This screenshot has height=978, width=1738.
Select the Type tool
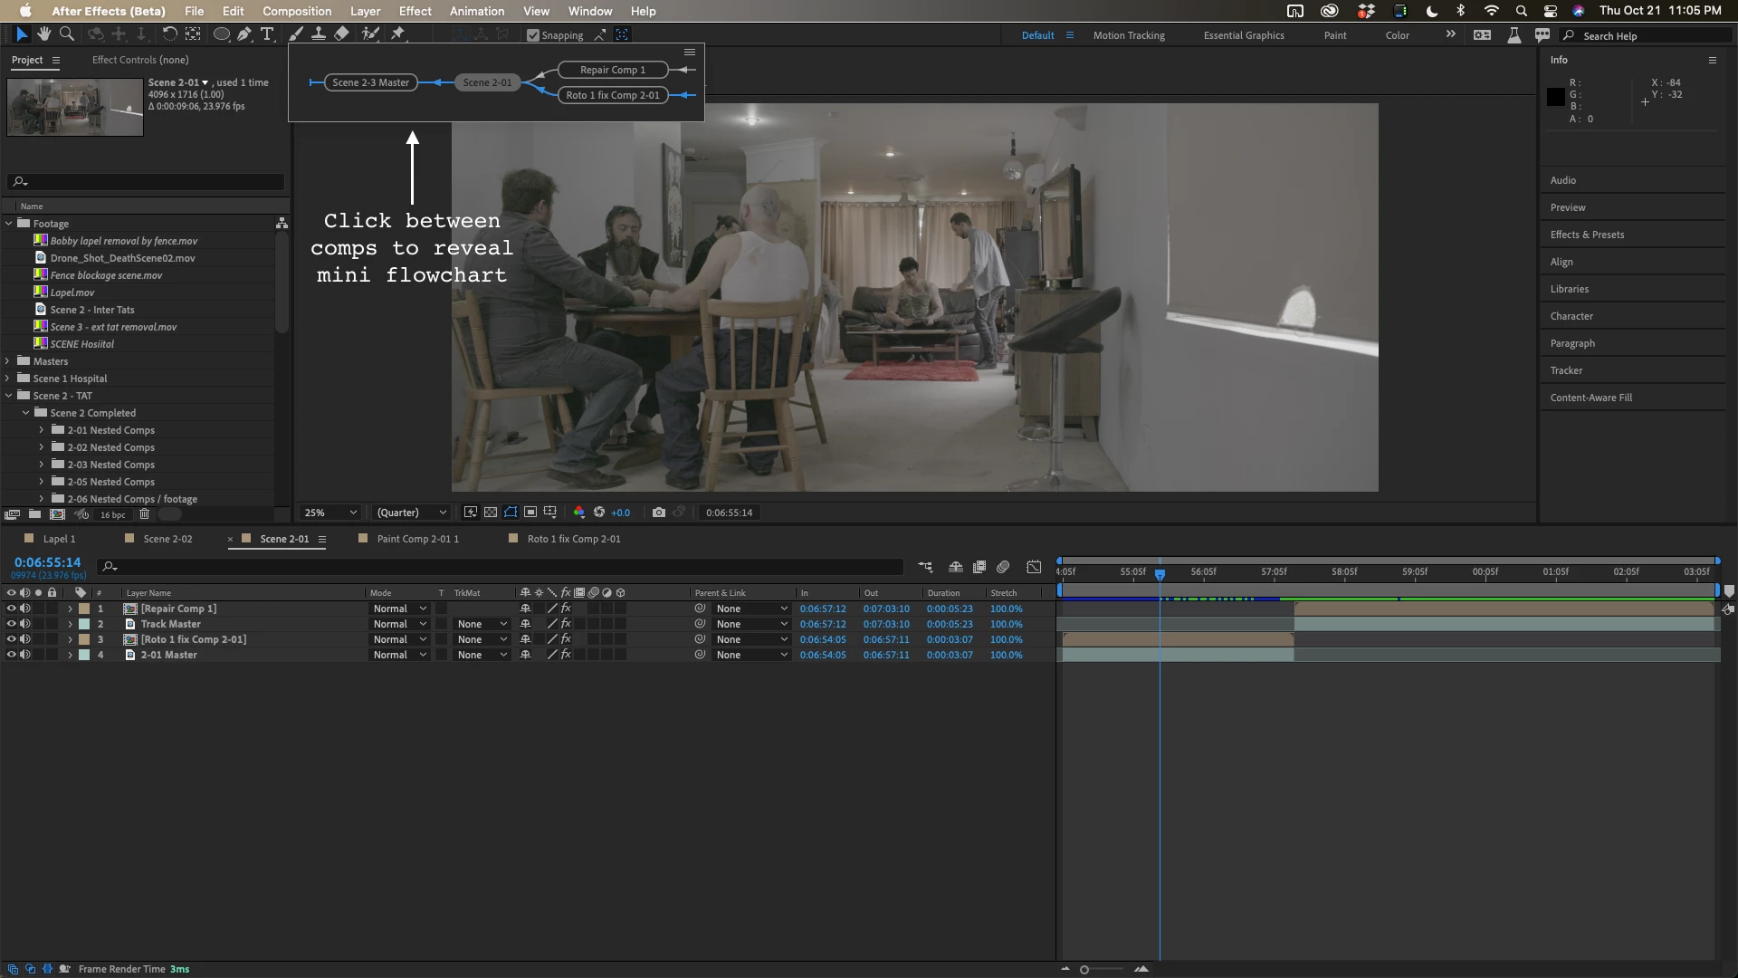coord(267,34)
